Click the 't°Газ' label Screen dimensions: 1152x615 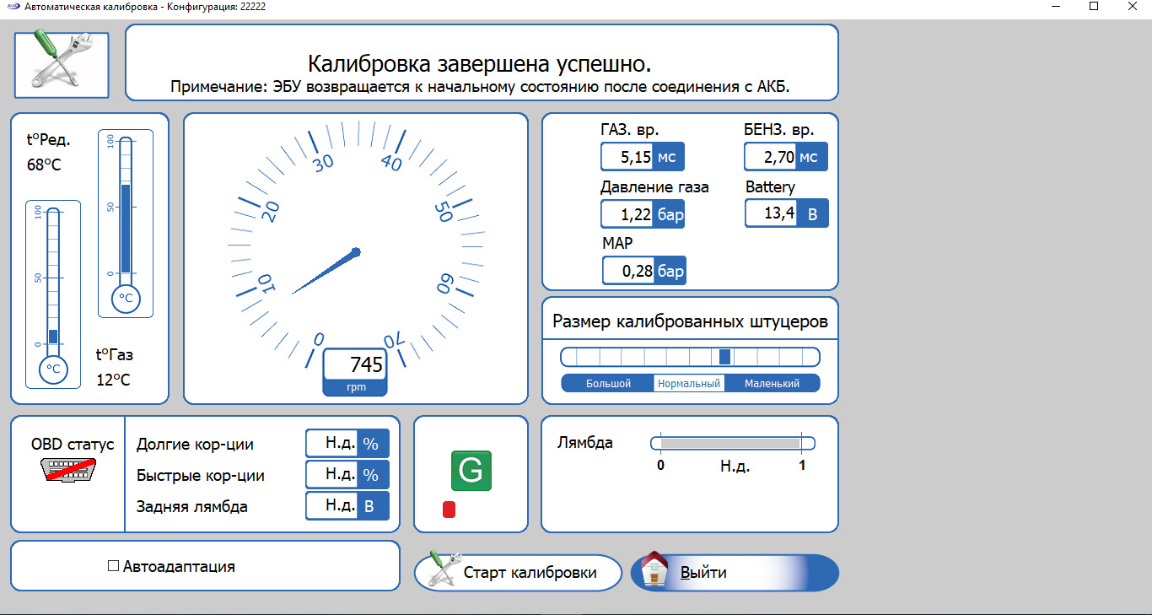pos(115,354)
